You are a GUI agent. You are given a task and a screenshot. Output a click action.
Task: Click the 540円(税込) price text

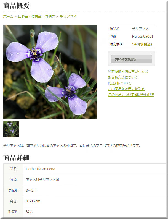142,44
